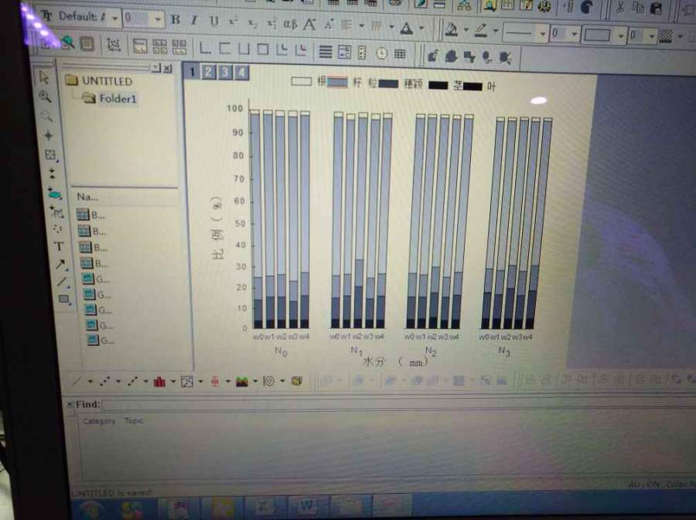696x520 pixels.
Task: Click the rescale magnifier icon
Action: click(67, 42)
